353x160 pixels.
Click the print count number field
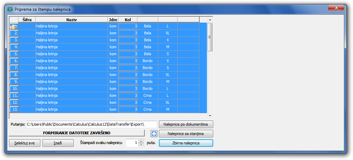132,143
